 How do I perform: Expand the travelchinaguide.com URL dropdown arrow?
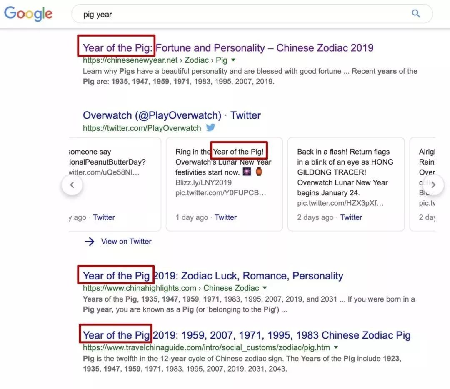(336, 347)
